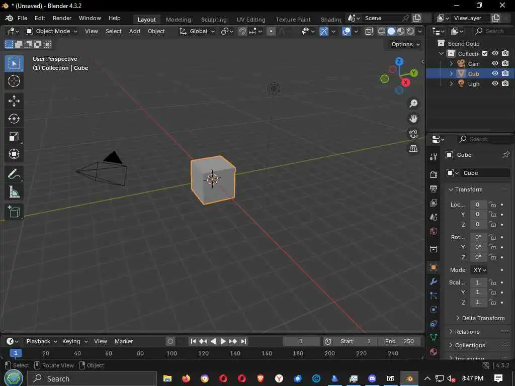Choose the Measure tool

tap(14, 192)
